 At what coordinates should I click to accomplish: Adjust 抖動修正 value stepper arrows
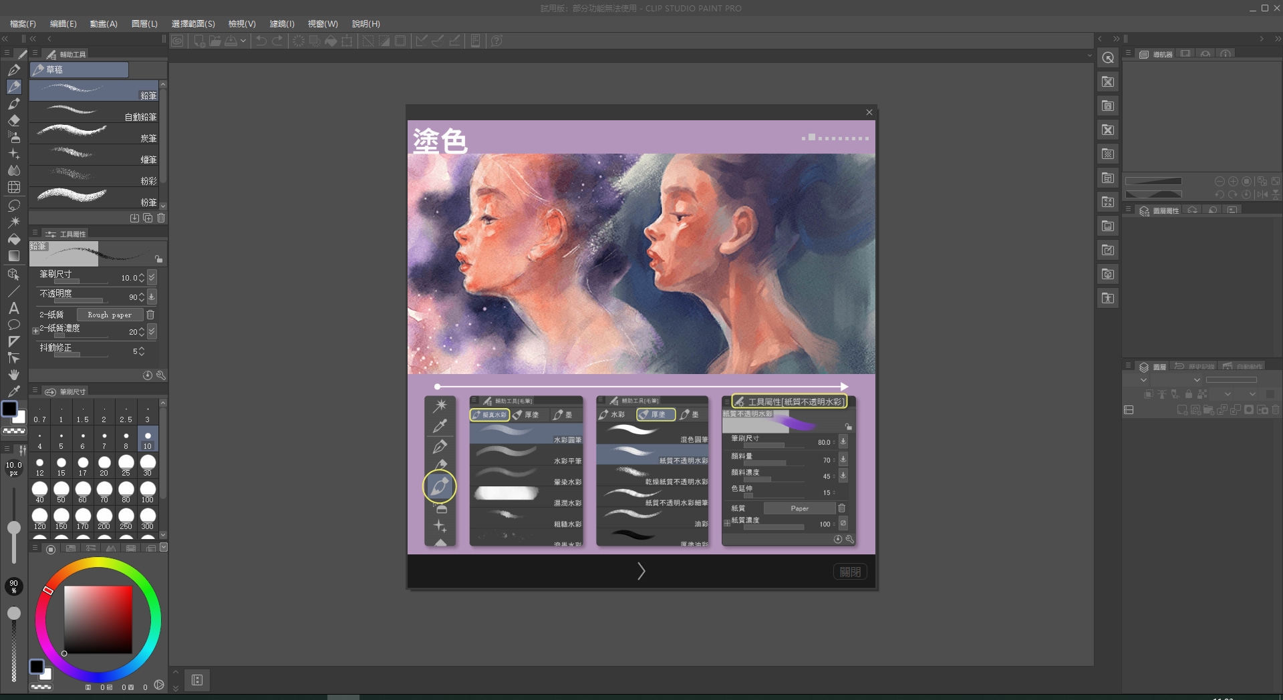tap(141, 351)
